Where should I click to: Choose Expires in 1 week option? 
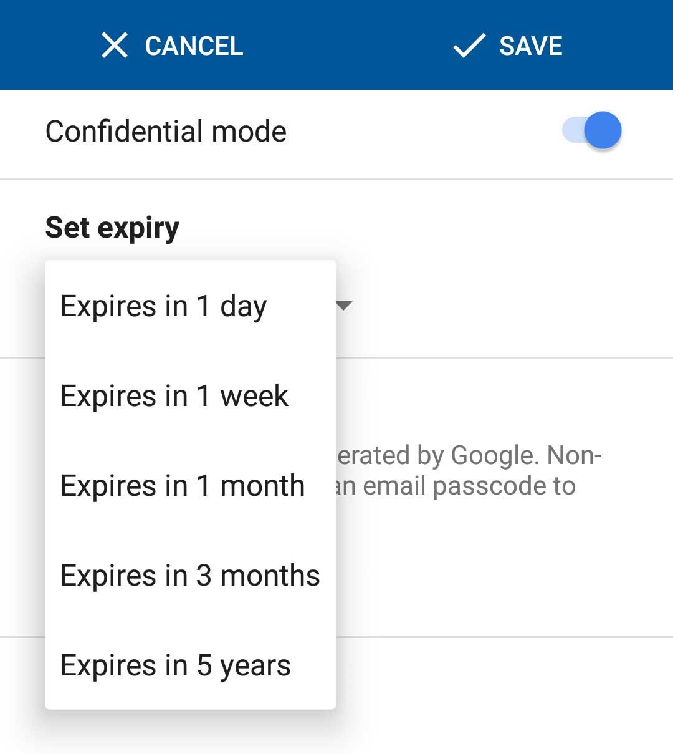[x=174, y=396]
